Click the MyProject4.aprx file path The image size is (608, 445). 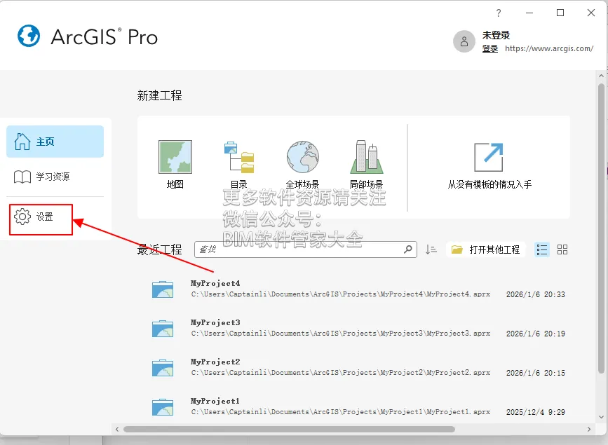[340, 294]
